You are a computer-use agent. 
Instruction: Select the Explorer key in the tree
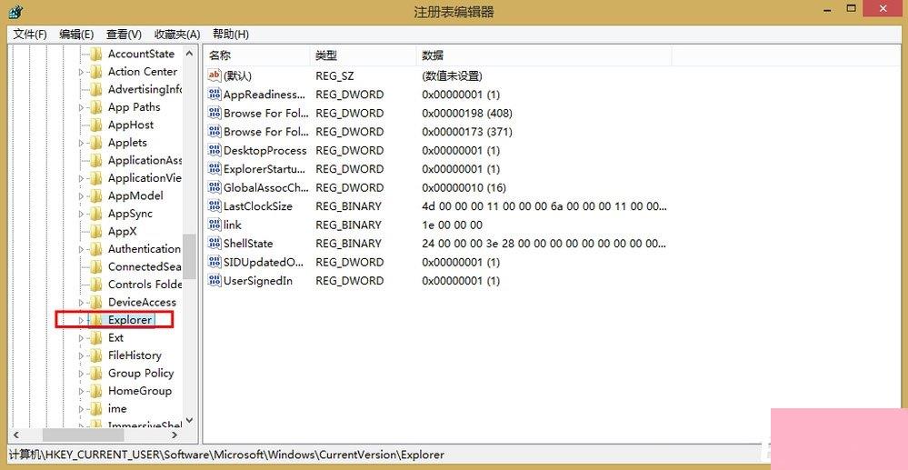[130, 320]
